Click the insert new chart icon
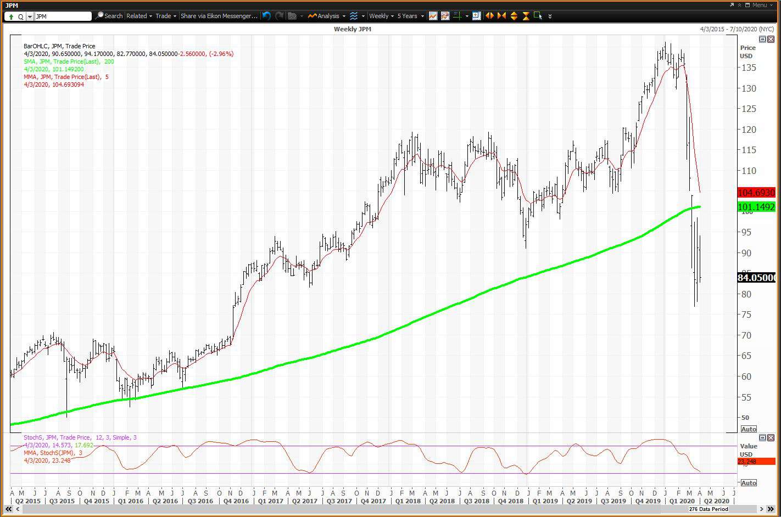Image resolution: width=781 pixels, height=517 pixels. [476, 16]
